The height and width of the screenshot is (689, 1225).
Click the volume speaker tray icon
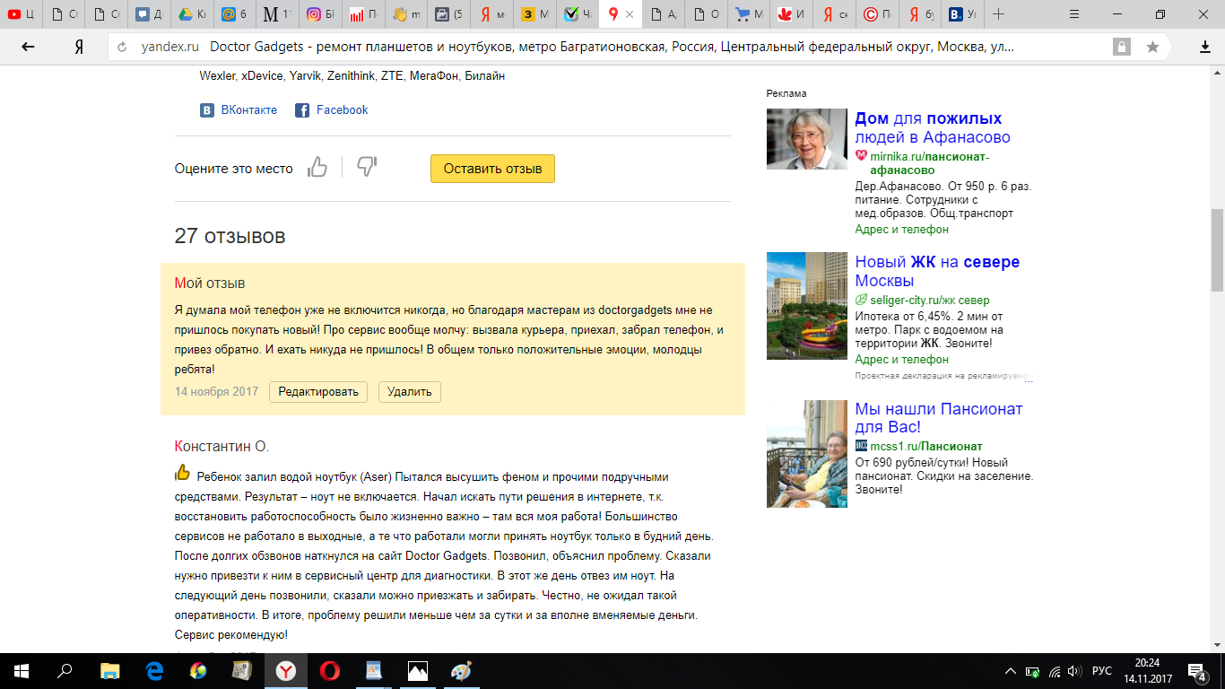point(1074,671)
